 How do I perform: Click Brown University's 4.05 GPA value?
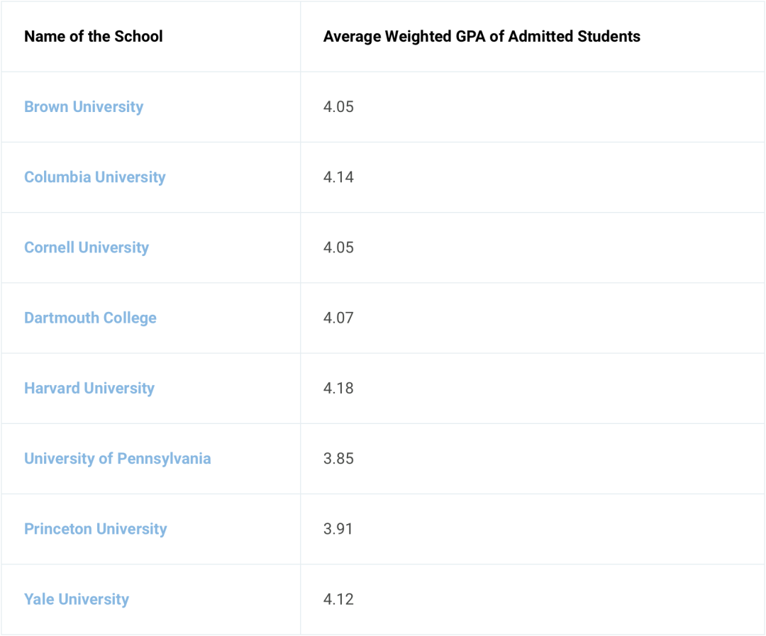coord(338,107)
